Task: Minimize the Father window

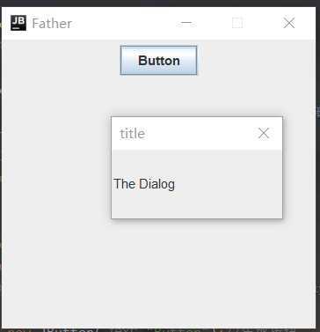Action: [x=186, y=23]
